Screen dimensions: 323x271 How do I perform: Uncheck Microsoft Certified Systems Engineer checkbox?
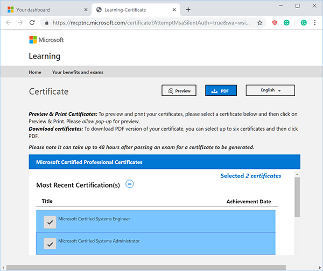pyautogui.click(x=50, y=222)
